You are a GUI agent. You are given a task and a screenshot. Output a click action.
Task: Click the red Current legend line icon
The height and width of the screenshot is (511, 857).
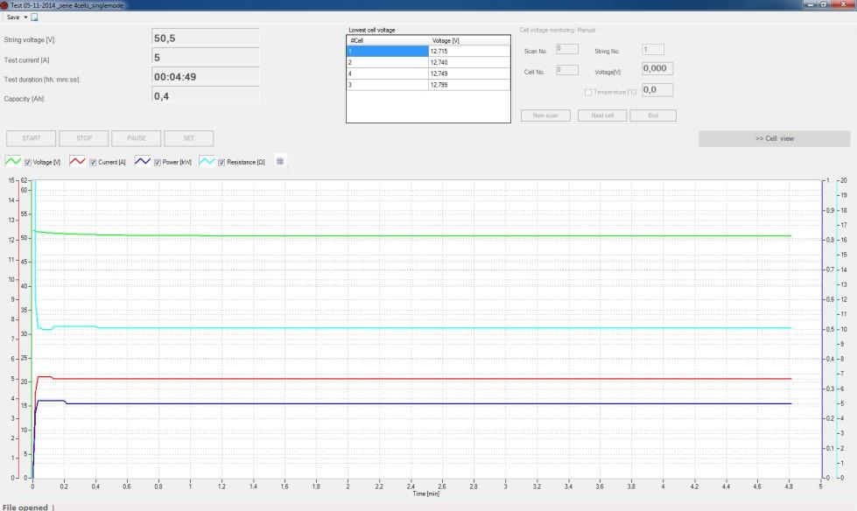(77, 161)
